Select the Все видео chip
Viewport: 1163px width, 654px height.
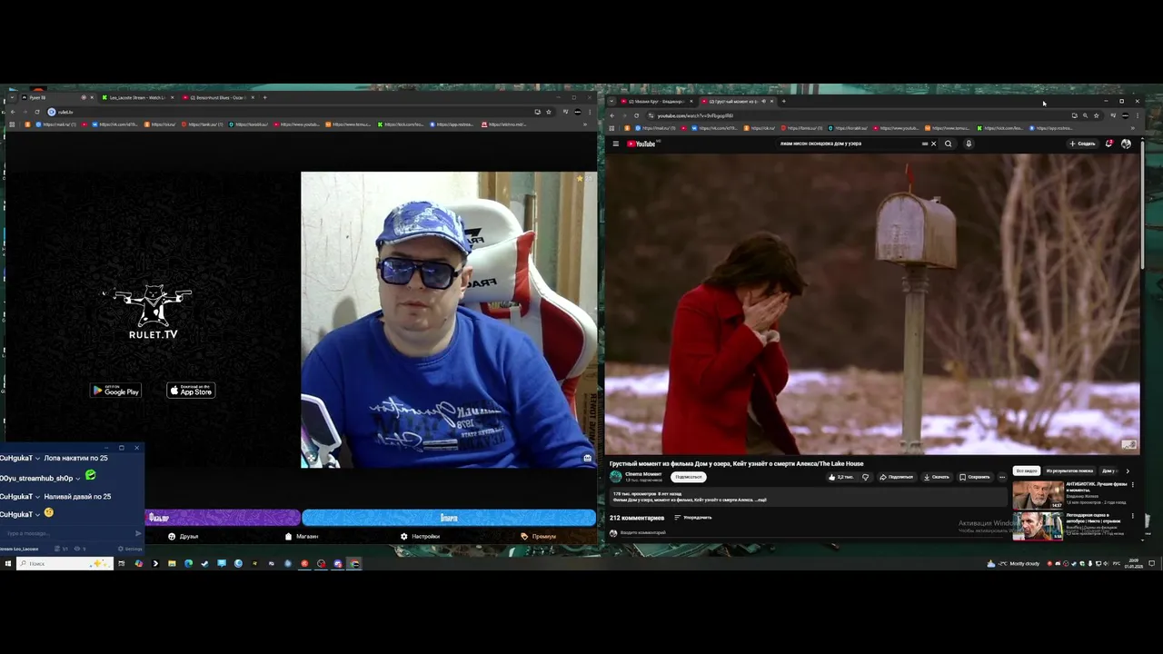coord(1027,471)
